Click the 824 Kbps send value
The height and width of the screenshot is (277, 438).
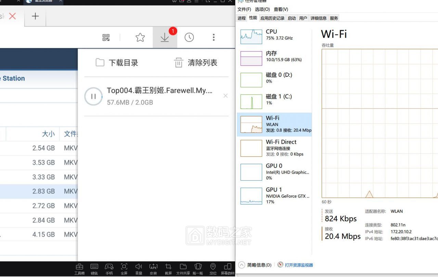[341, 219]
